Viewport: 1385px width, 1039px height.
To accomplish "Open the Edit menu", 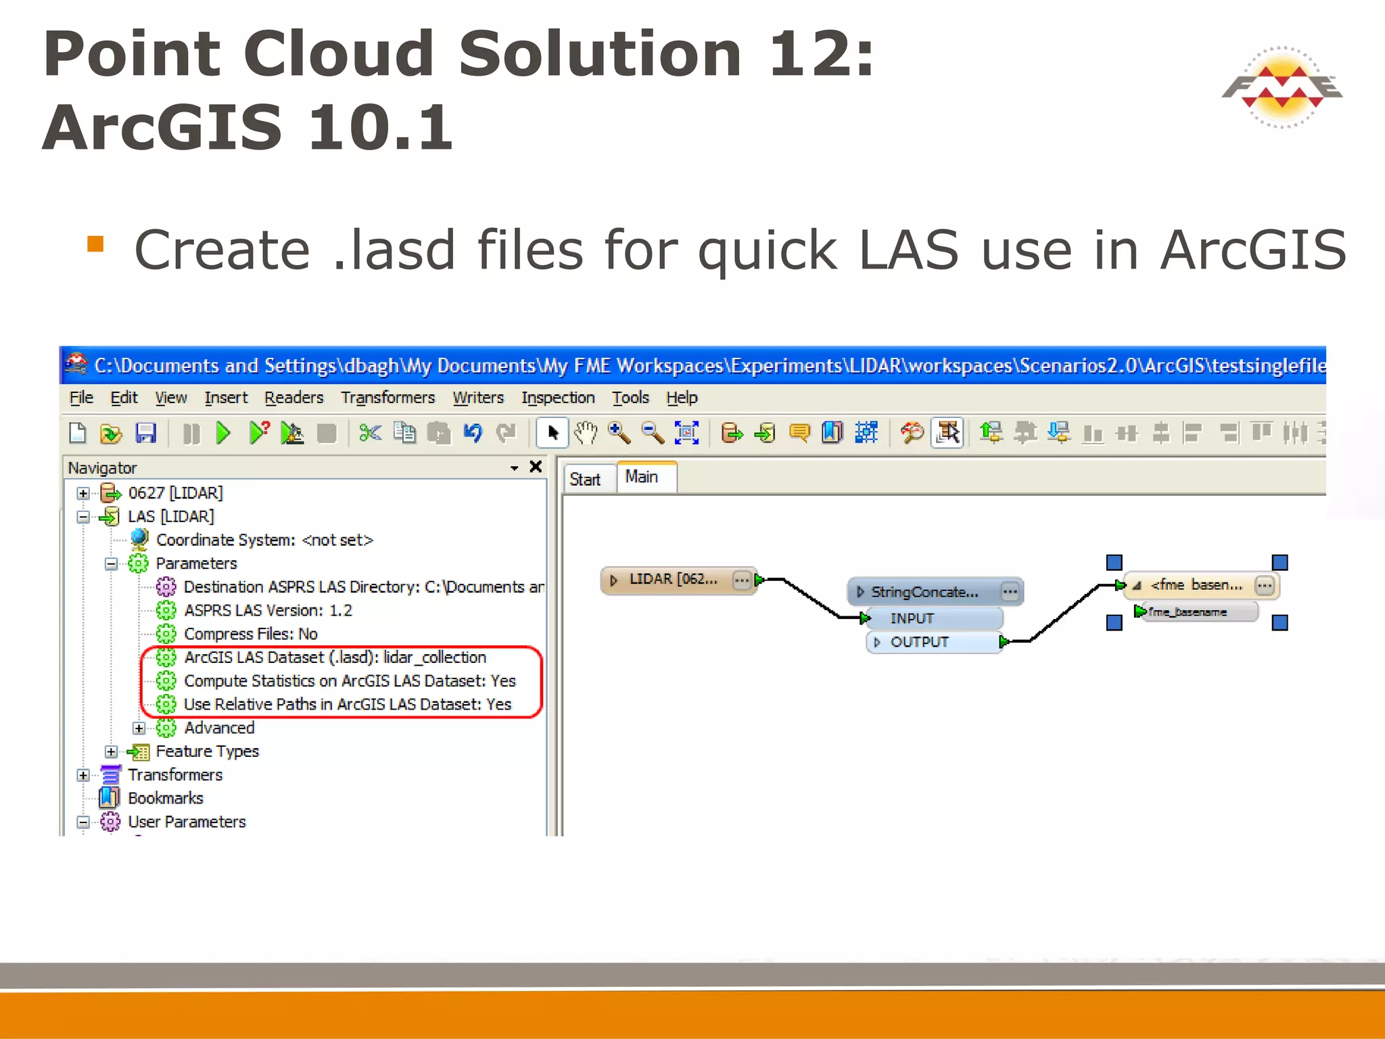I will tap(124, 398).
